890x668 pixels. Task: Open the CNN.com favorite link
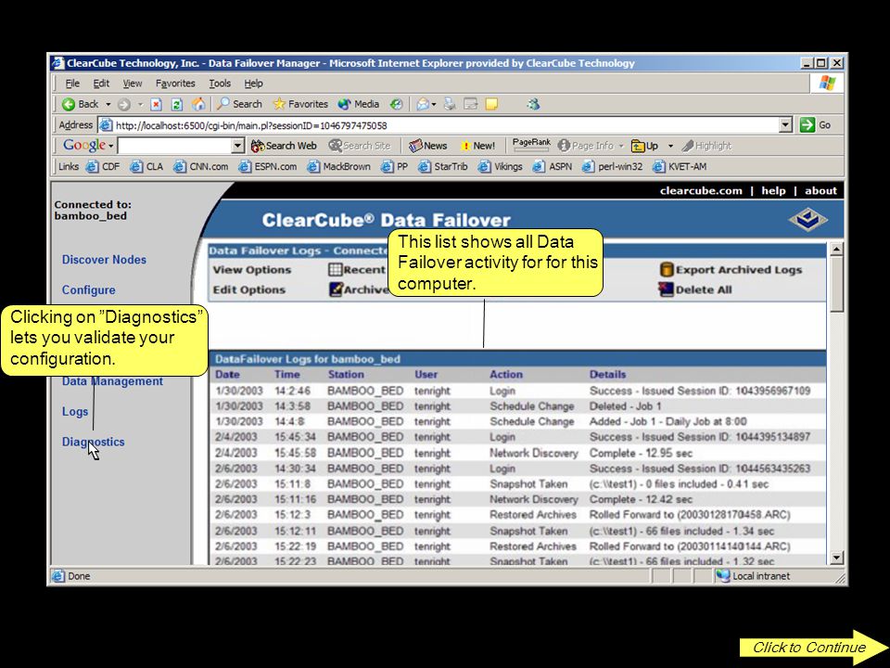[201, 166]
